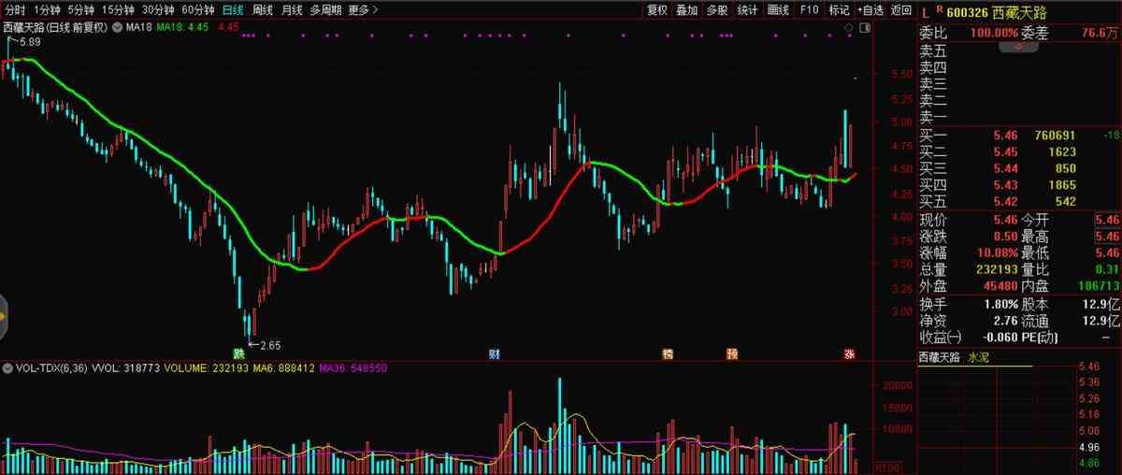Click the red 涨 event marker
This screenshot has width=1122, height=475.
coord(849,353)
